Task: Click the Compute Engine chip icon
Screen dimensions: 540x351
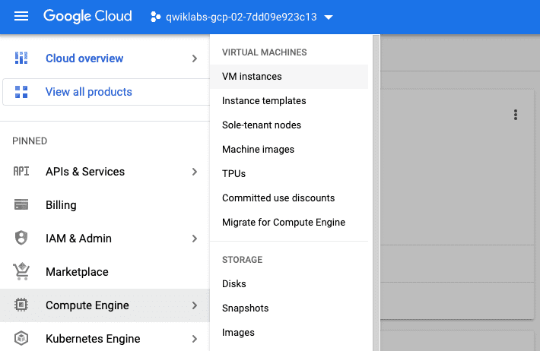Action: 21,305
